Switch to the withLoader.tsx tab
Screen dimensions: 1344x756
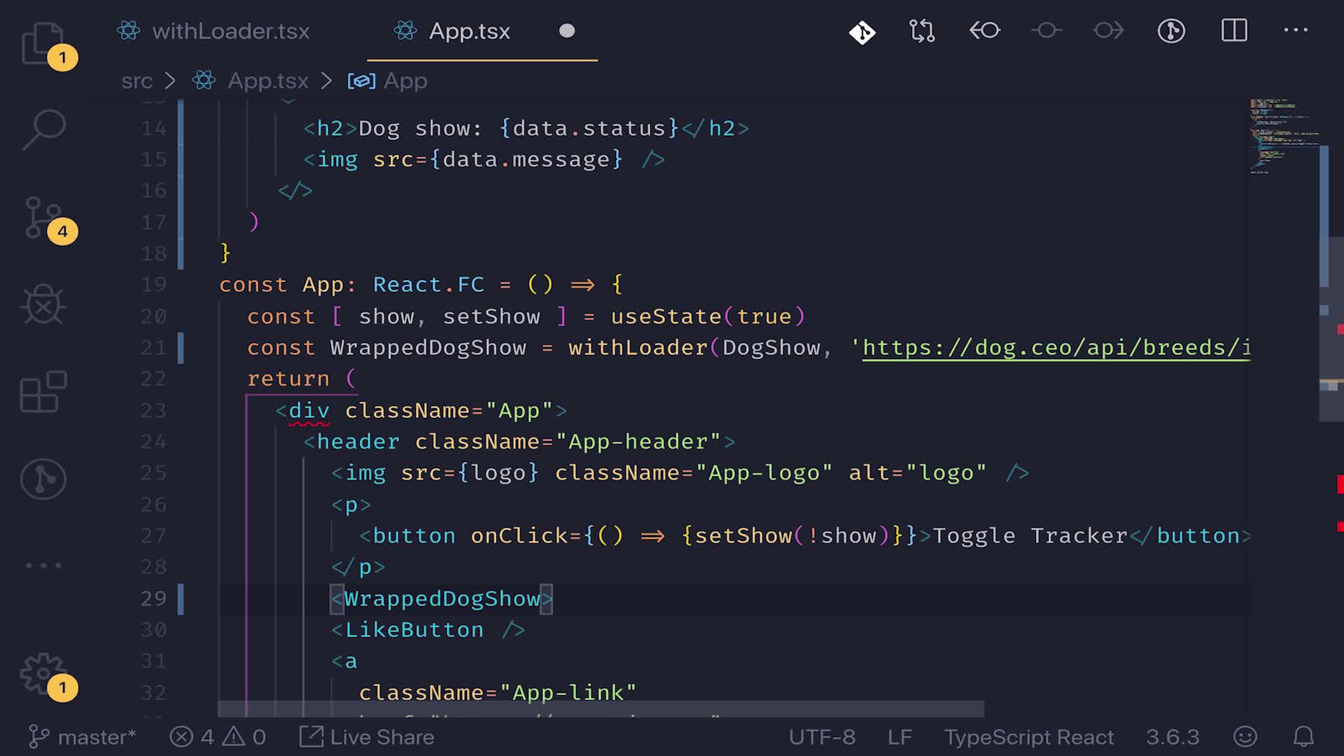pyautogui.click(x=230, y=31)
